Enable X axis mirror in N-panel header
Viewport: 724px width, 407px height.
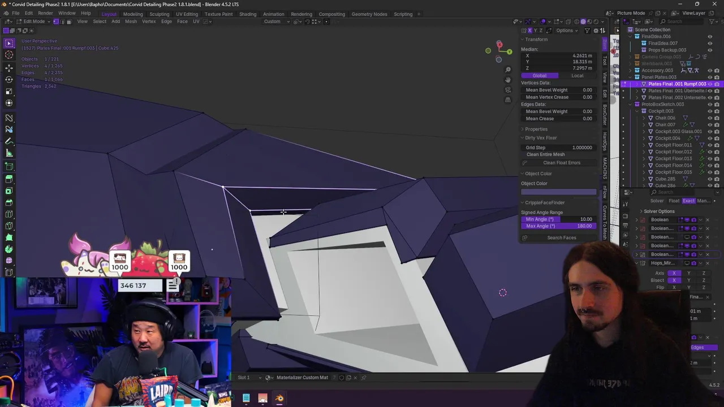click(x=530, y=31)
